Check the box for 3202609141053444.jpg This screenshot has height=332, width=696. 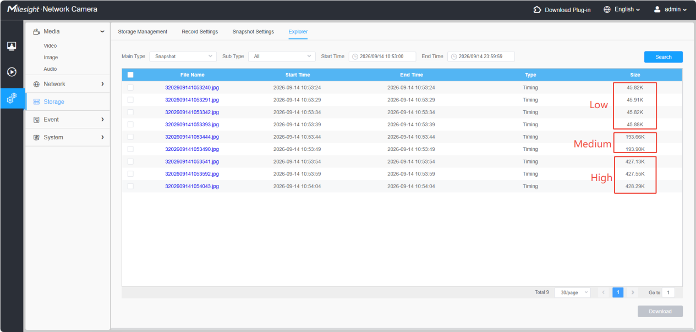point(130,137)
